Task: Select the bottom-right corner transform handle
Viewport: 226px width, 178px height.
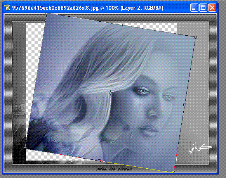Action: 174,172
